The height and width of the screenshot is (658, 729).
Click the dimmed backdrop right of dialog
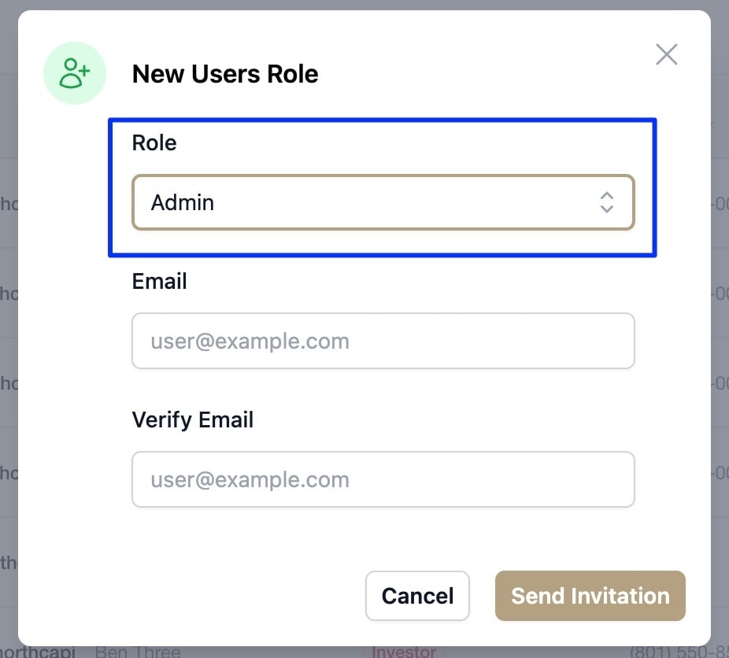(x=720, y=325)
